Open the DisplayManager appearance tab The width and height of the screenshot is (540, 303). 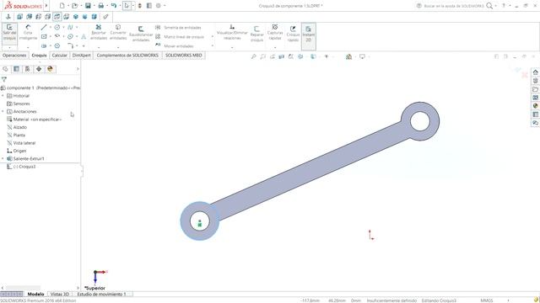pyautogui.click(x=50, y=69)
